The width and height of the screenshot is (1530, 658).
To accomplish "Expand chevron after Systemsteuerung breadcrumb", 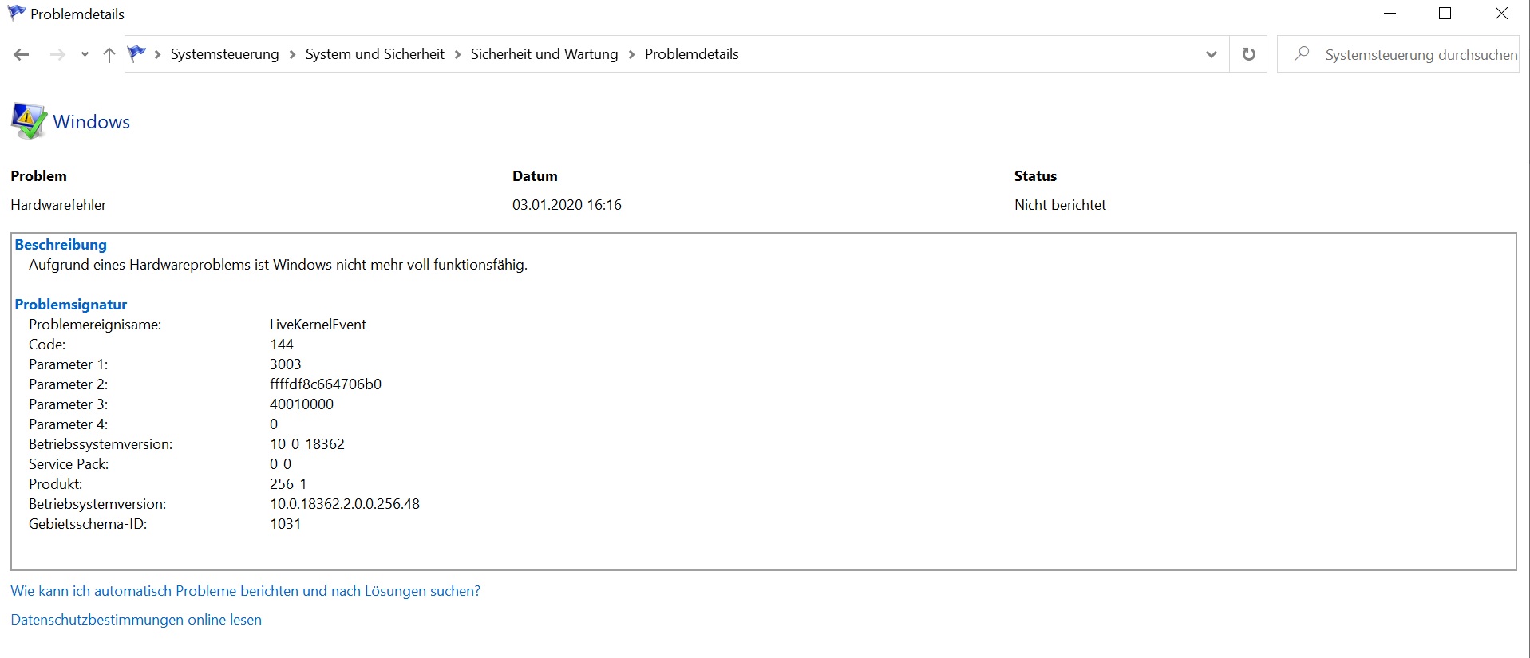I will tap(292, 54).
